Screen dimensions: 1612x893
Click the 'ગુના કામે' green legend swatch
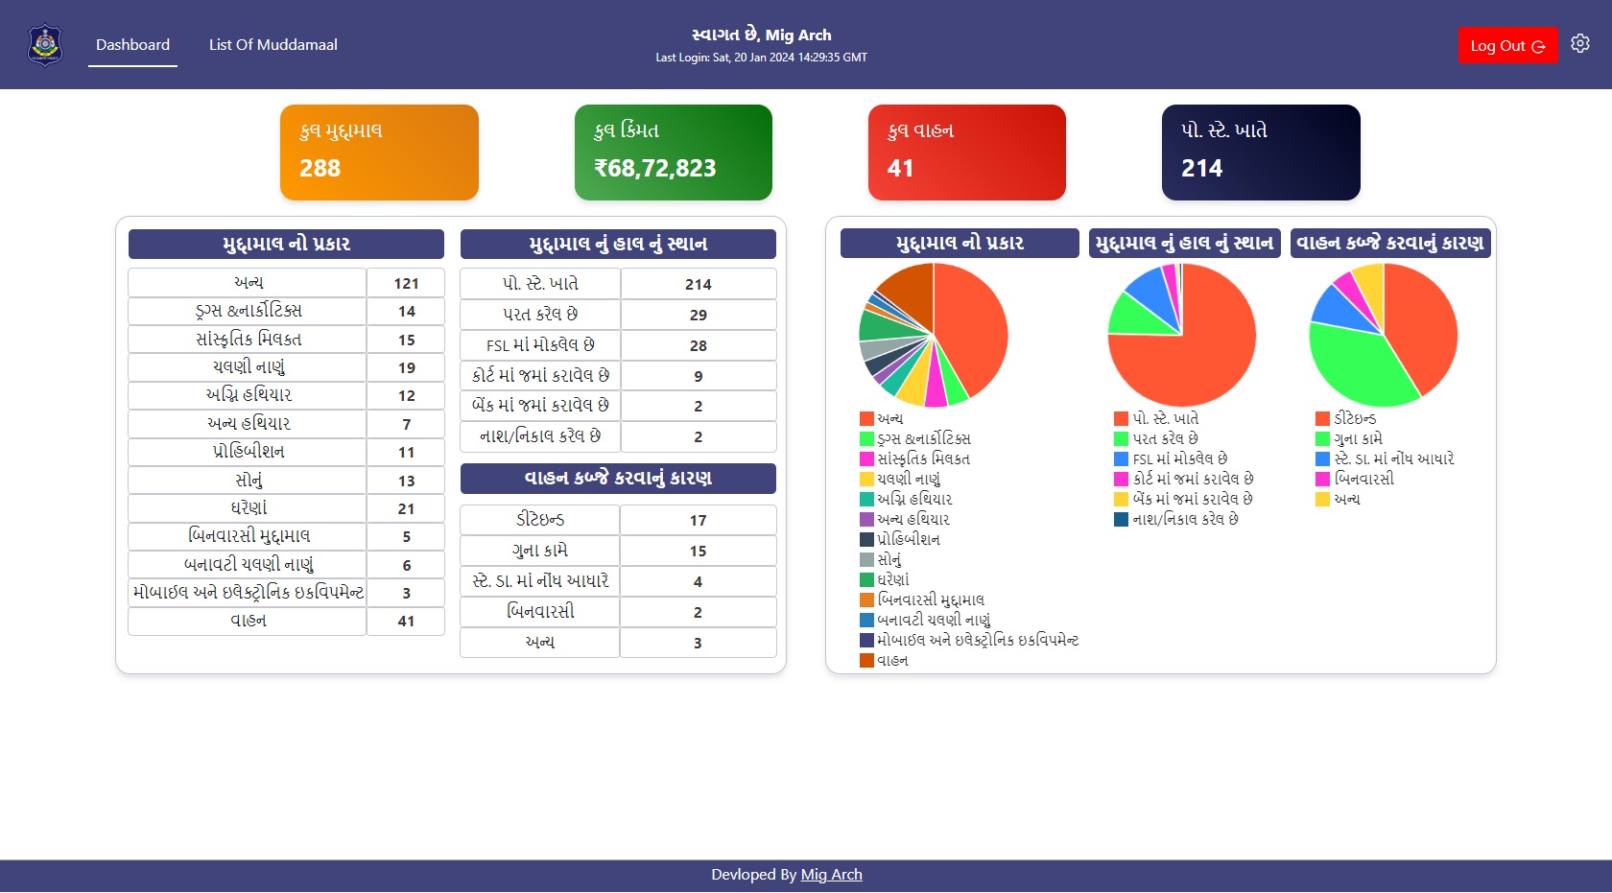[x=1322, y=438]
